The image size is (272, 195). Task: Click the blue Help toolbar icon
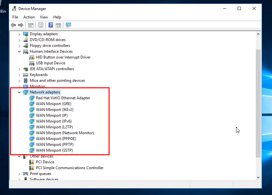(x=51, y=25)
